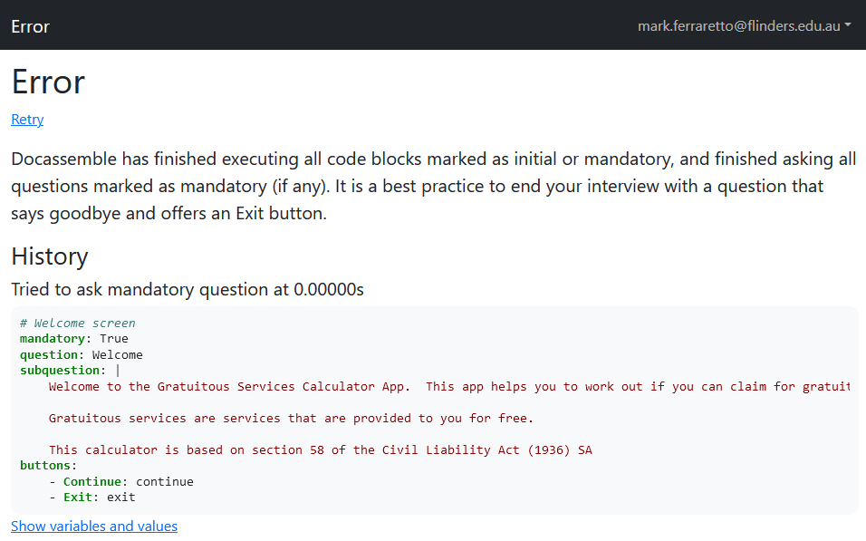Click the '# Welcome screen' comment line
866x541 pixels.
pyautogui.click(x=78, y=323)
